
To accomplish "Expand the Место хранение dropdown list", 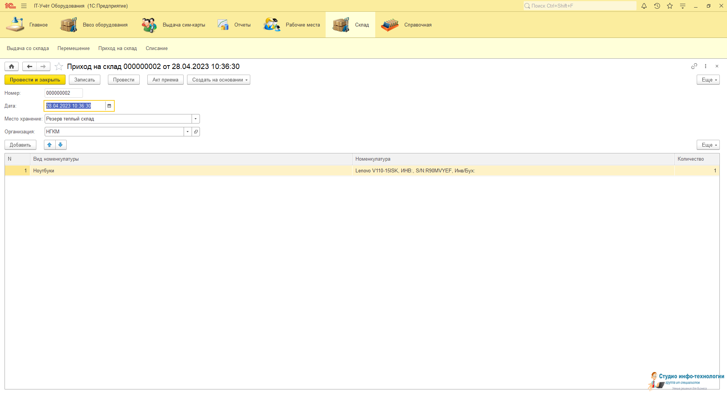I will pyautogui.click(x=195, y=119).
